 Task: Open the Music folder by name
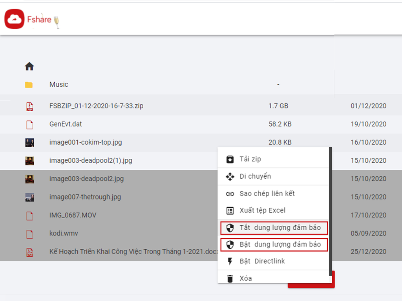point(58,85)
